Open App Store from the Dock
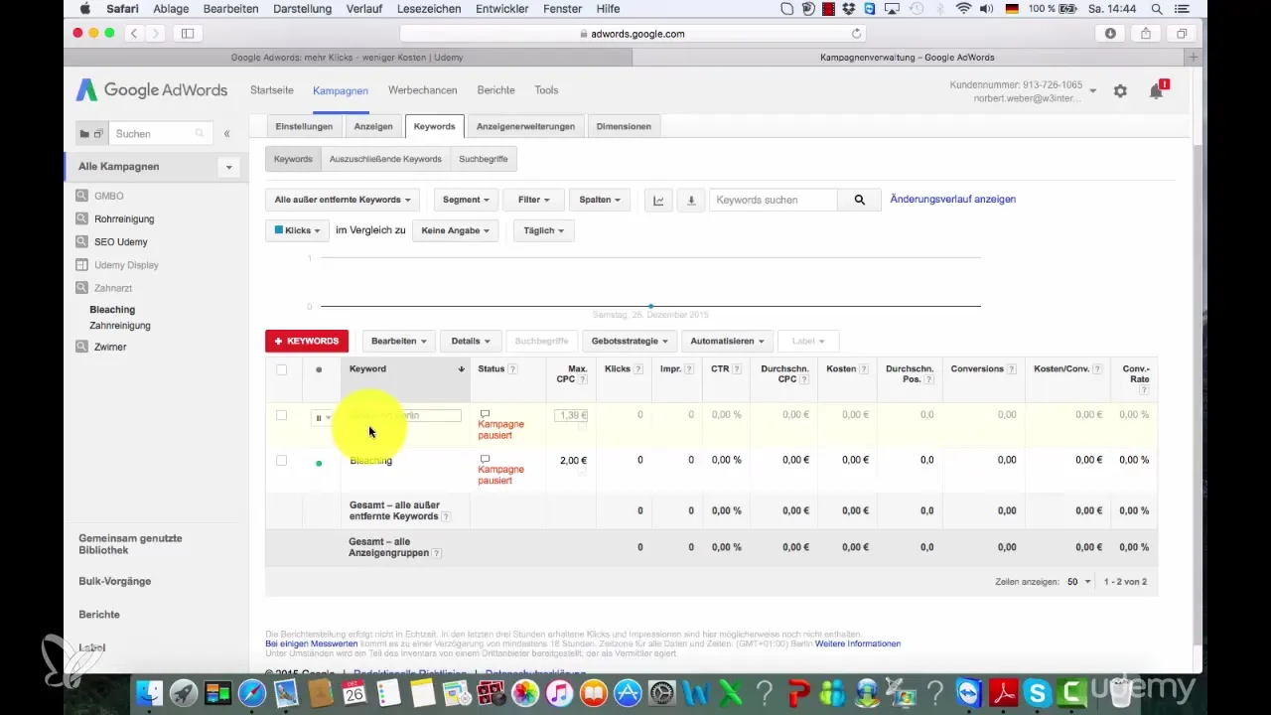Viewport: 1271px width, 715px height. 627,692
